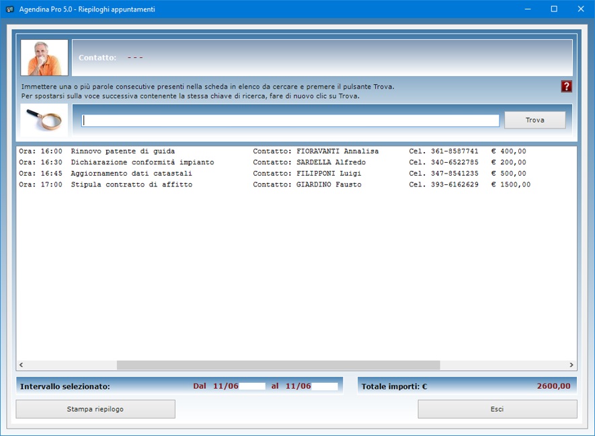Viewport: 595px width, 436px height.
Task: Click the Stampa riepilogo button
Action: pos(95,409)
